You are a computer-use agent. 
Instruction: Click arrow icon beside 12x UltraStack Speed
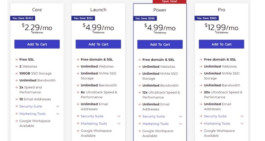tap(140, 92)
